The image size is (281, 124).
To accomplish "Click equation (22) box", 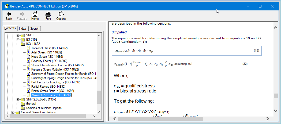I will (181, 64).
